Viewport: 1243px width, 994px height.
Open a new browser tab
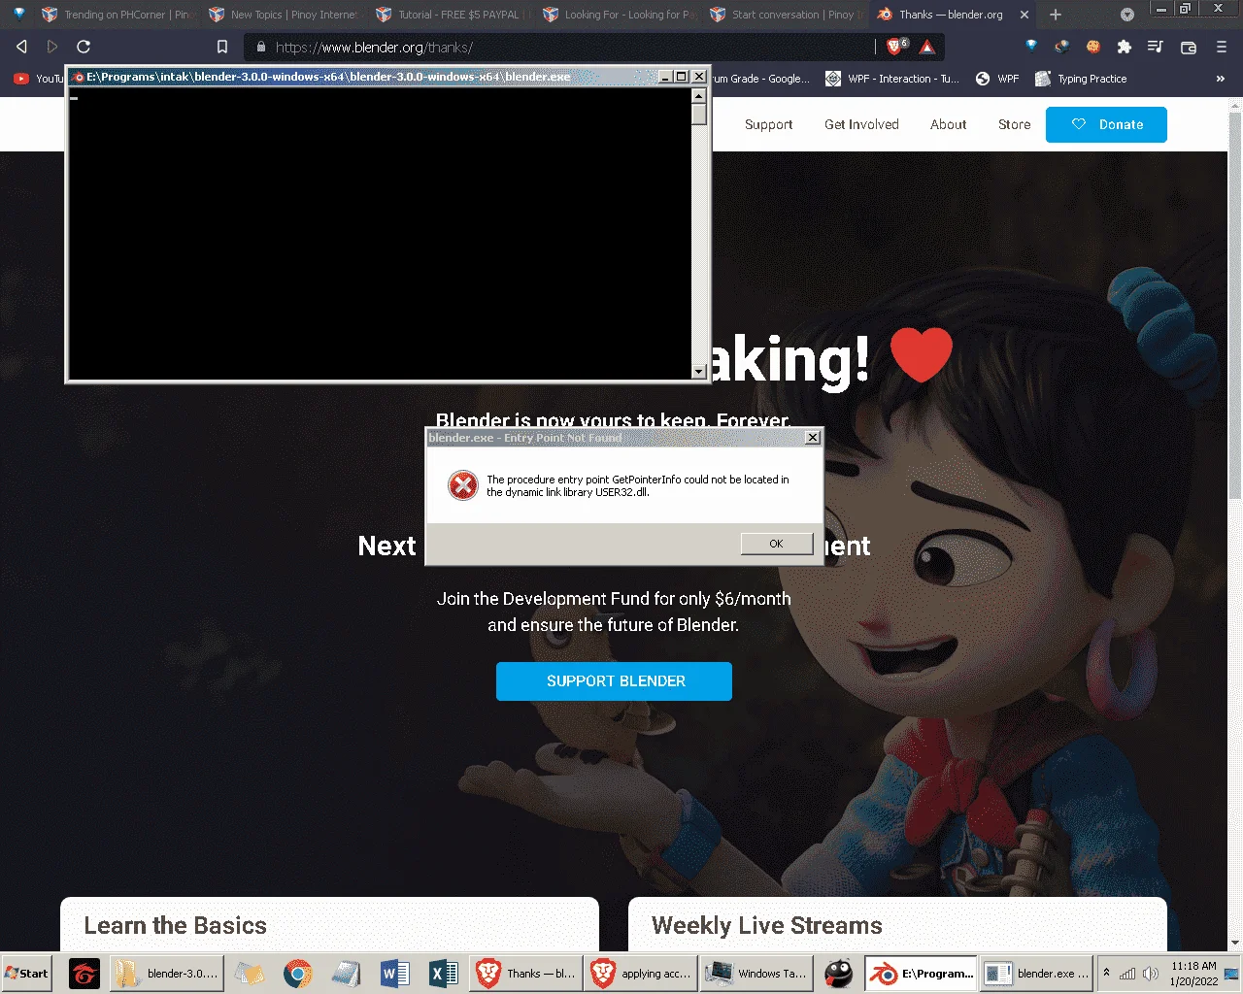tap(1056, 15)
